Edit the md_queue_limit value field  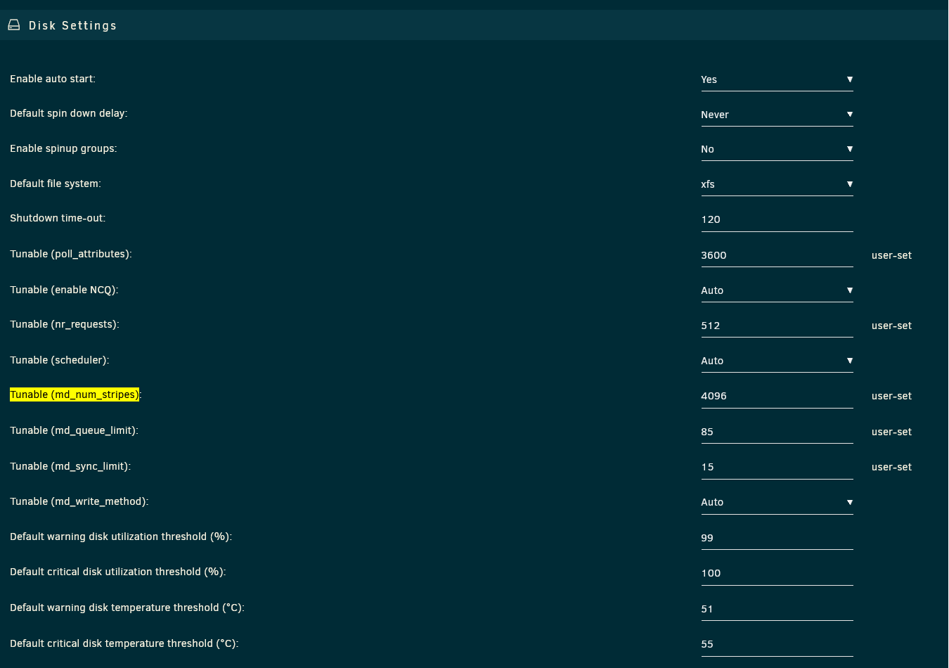pos(776,432)
